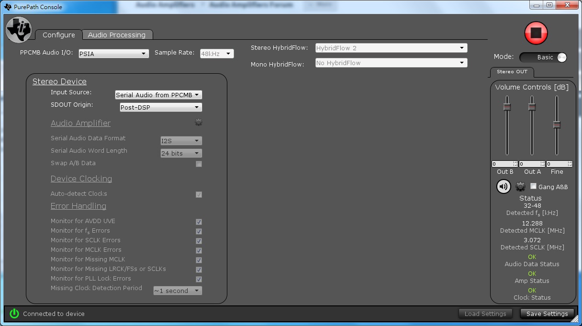Image resolution: width=582 pixels, height=326 pixels.
Task: Open Serial Audio Word Length dropdown
Action: point(181,153)
